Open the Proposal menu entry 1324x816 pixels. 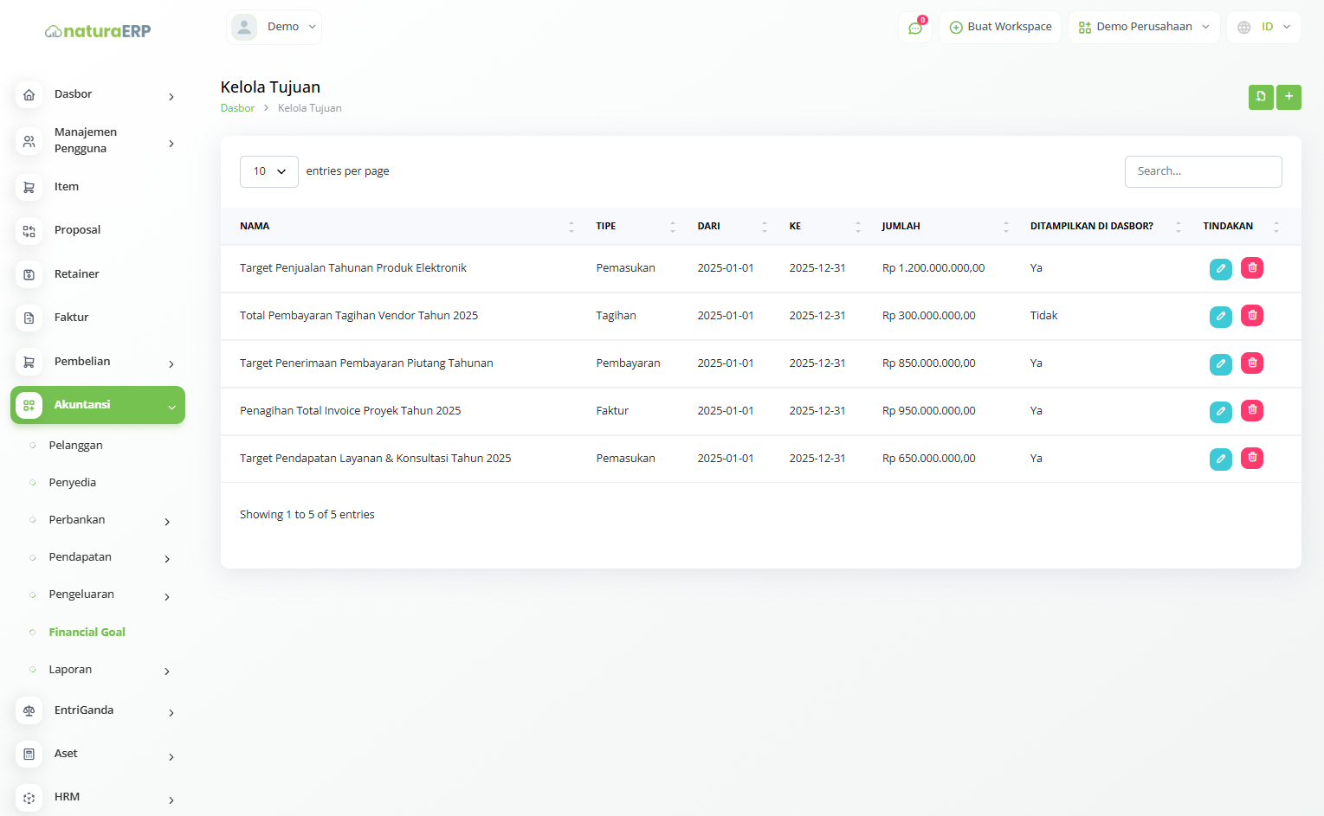[77, 230]
